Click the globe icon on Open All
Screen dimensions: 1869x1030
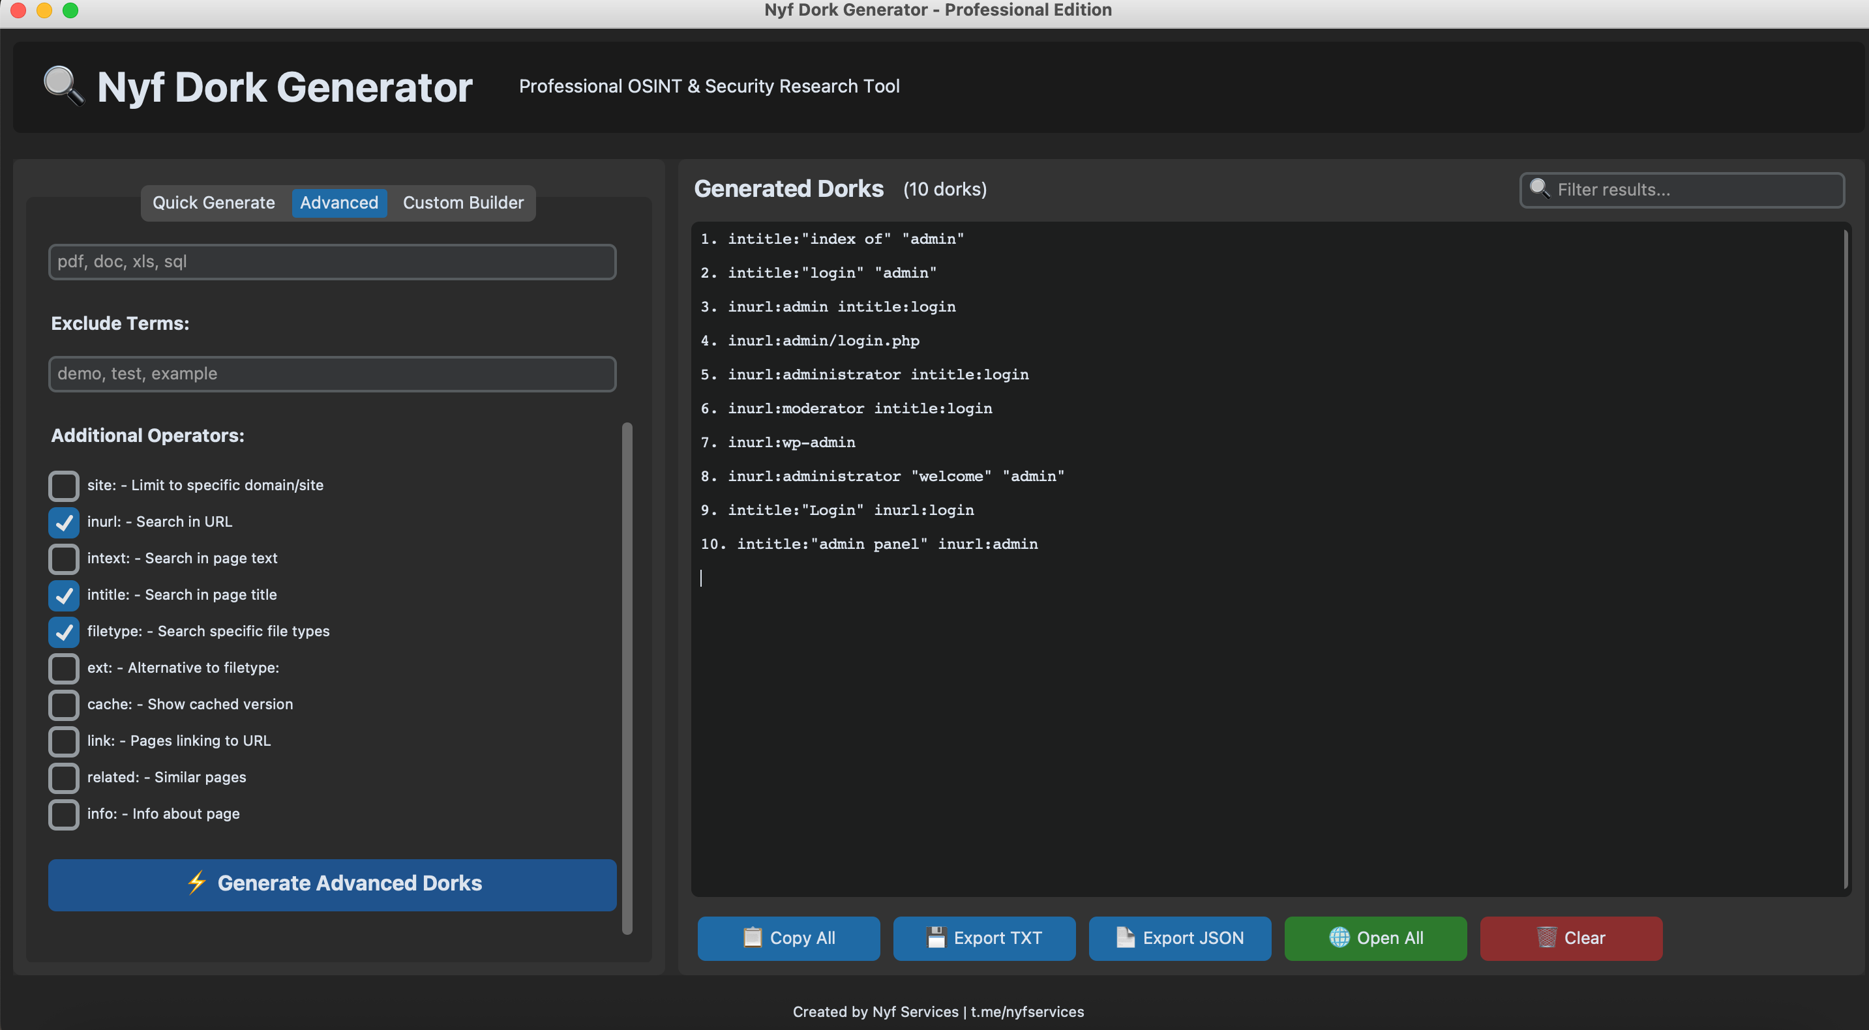(x=1339, y=937)
